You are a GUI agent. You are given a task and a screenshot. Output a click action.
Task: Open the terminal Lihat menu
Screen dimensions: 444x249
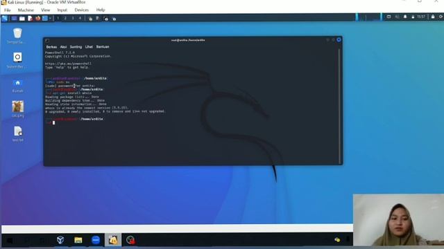(x=89, y=47)
